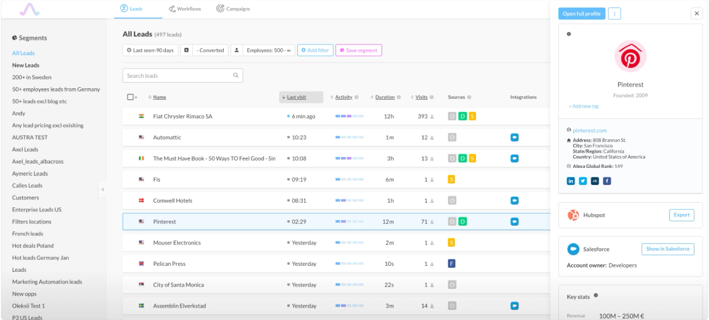Click the info icon above Pinterest logo
This screenshot has width=709, height=320.
[x=569, y=34]
